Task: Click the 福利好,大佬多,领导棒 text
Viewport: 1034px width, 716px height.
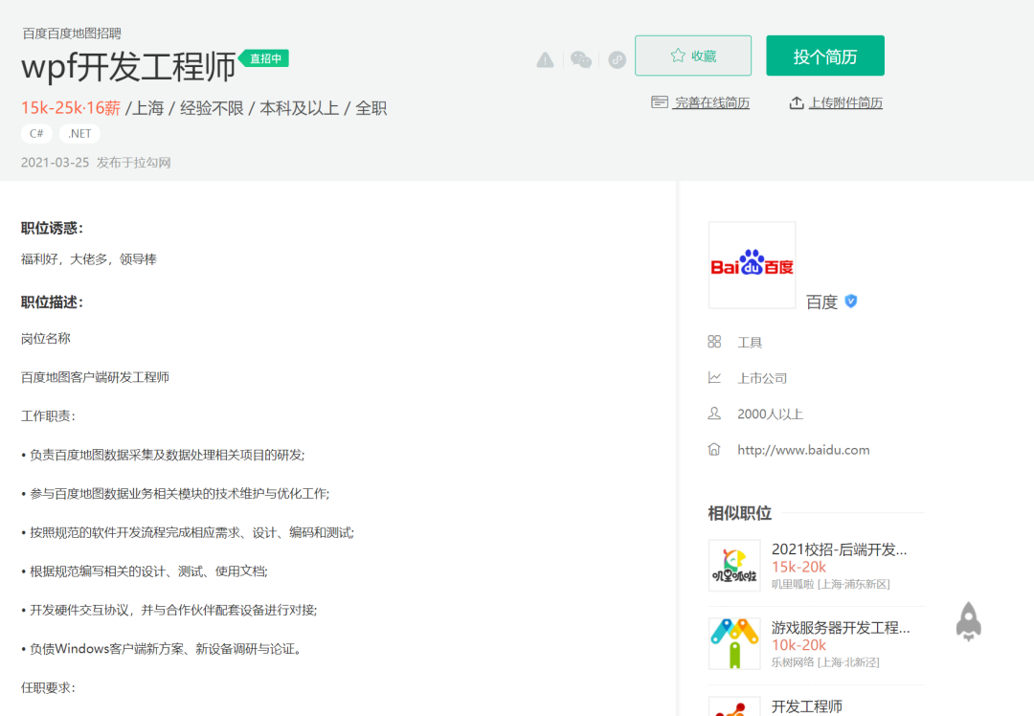Action: click(x=89, y=259)
